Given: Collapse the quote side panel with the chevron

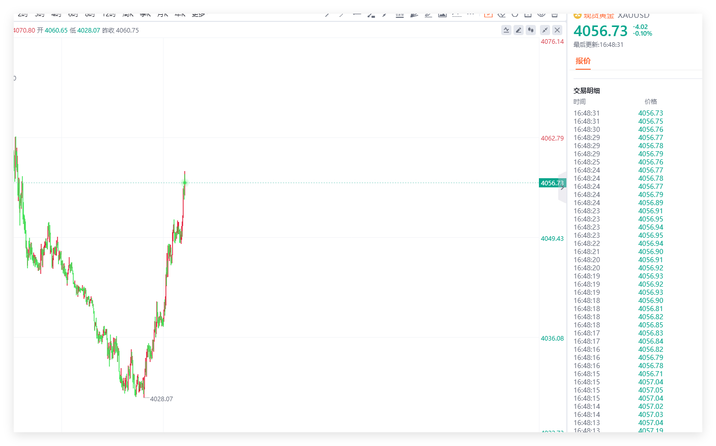Looking at the screenshot, I should pyautogui.click(x=562, y=187).
